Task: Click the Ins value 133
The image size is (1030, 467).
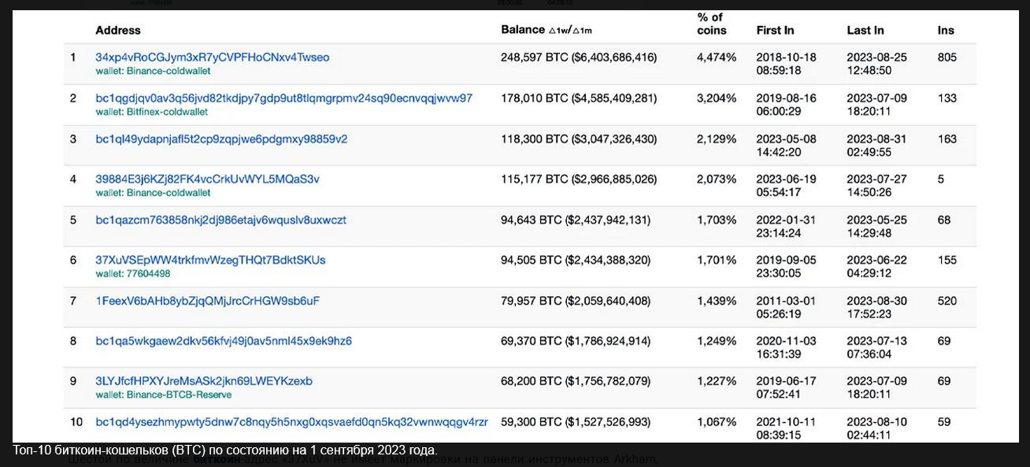Action: click(x=947, y=98)
